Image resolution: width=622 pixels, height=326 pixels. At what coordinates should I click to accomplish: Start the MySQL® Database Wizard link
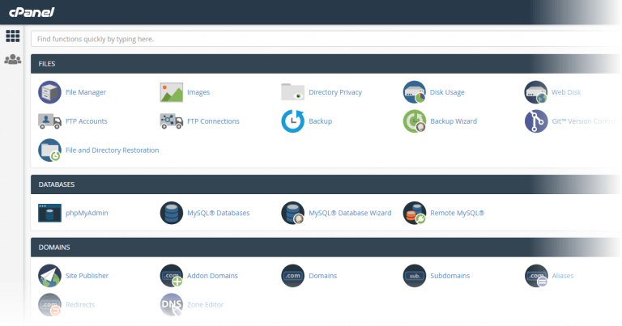(x=350, y=213)
